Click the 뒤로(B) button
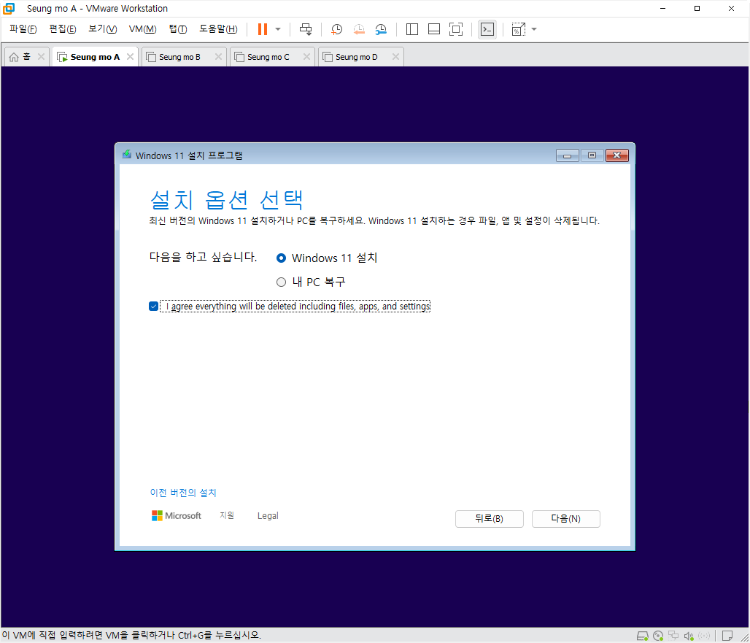Screen dimensions: 750x643 click(490, 519)
